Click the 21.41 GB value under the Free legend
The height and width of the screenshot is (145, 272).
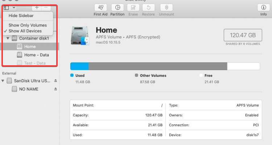tap(212, 82)
